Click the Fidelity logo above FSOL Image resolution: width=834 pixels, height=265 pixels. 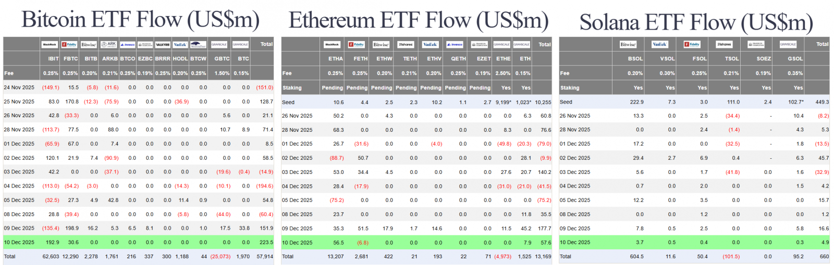[x=692, y=44]
